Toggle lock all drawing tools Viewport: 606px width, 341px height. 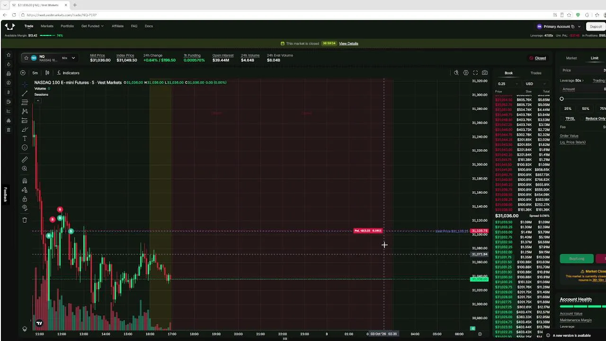[25, 199]
